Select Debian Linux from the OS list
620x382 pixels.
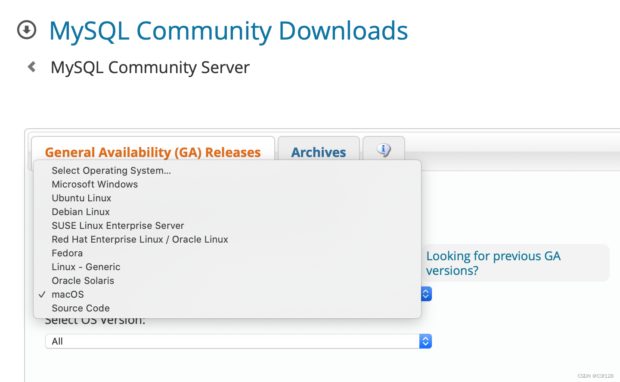pyautogui.click(x=227, y=212)
